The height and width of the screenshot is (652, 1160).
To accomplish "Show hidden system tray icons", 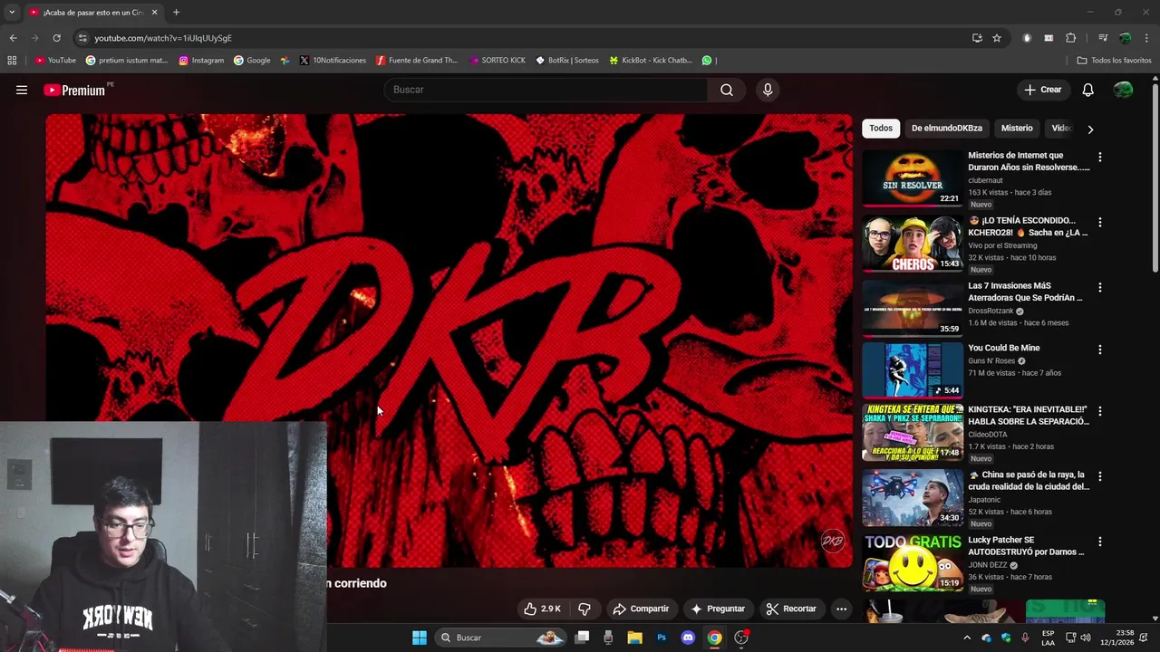I will pos(966,638).
